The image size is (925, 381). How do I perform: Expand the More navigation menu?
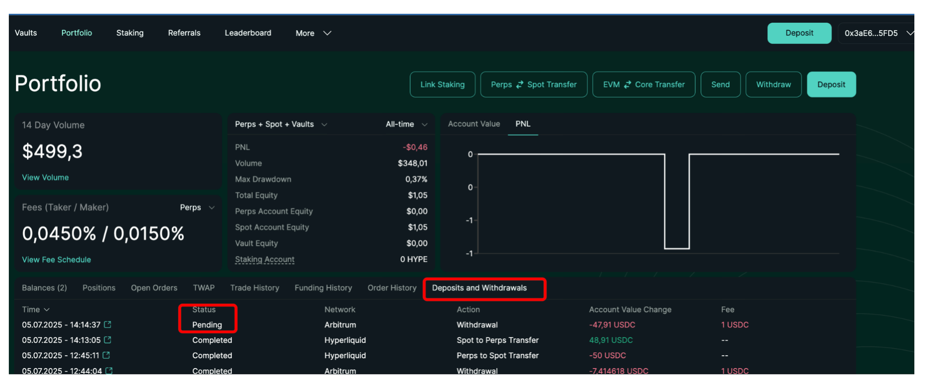[313, 33]
